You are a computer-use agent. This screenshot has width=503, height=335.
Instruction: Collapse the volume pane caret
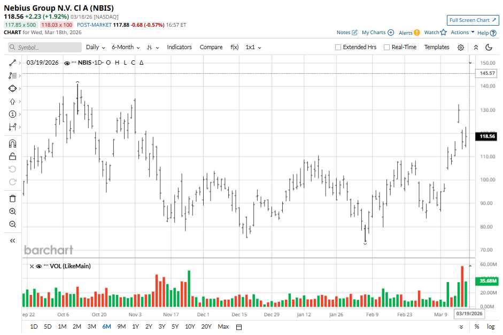coord(470,266)
